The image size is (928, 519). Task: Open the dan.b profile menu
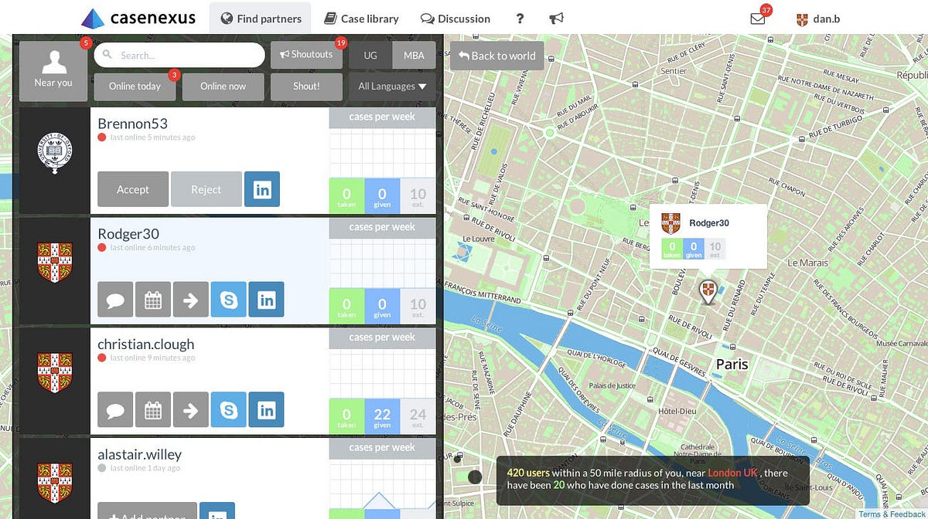(817, 19)
